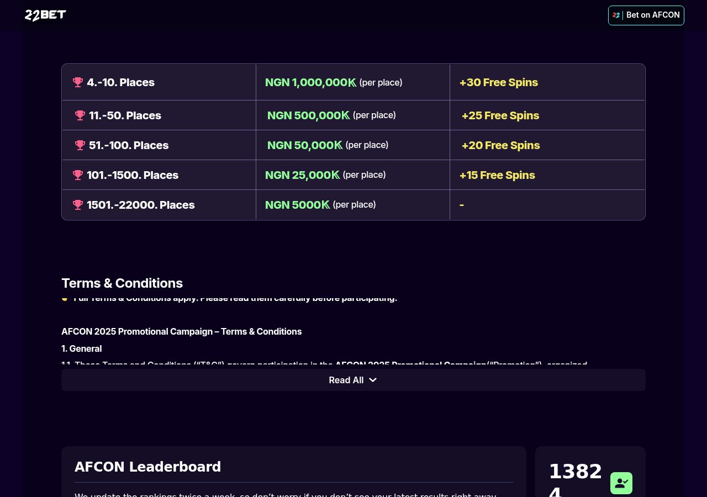Click AFCON 2025 Promotional Campaign terms title

[x=182, y=331]
